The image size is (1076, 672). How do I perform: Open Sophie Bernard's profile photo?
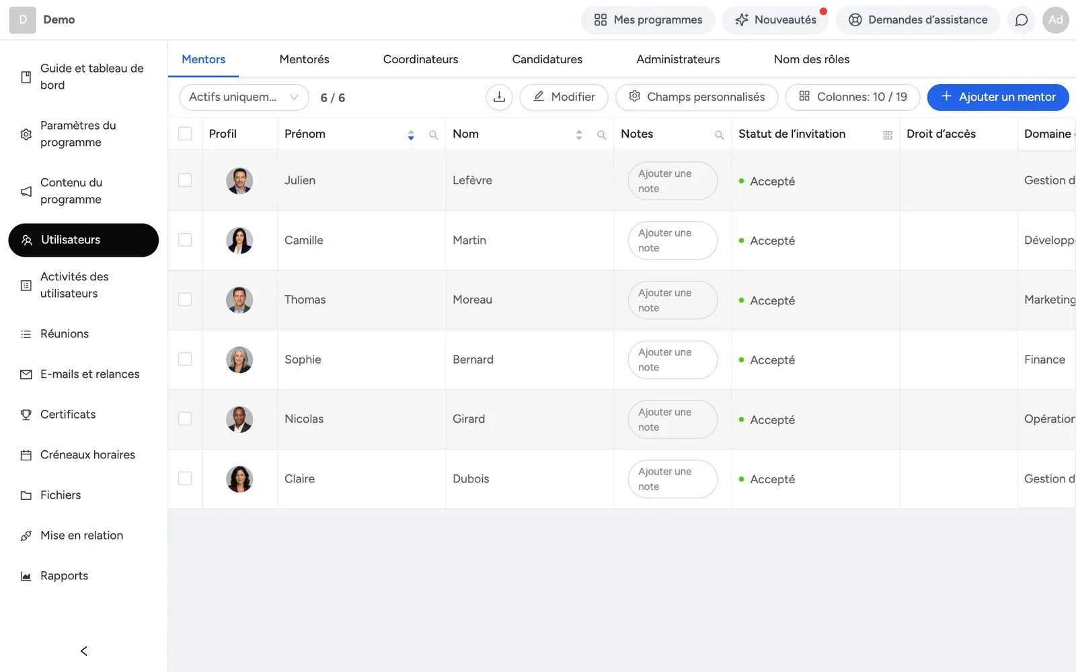coord(239,360)
